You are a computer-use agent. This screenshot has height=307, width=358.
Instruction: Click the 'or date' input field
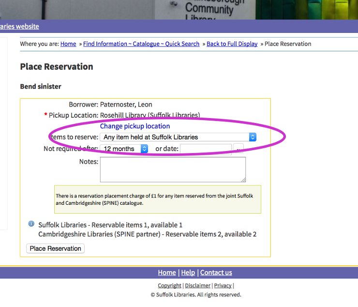pyautogui.click(x=206, y=149)
